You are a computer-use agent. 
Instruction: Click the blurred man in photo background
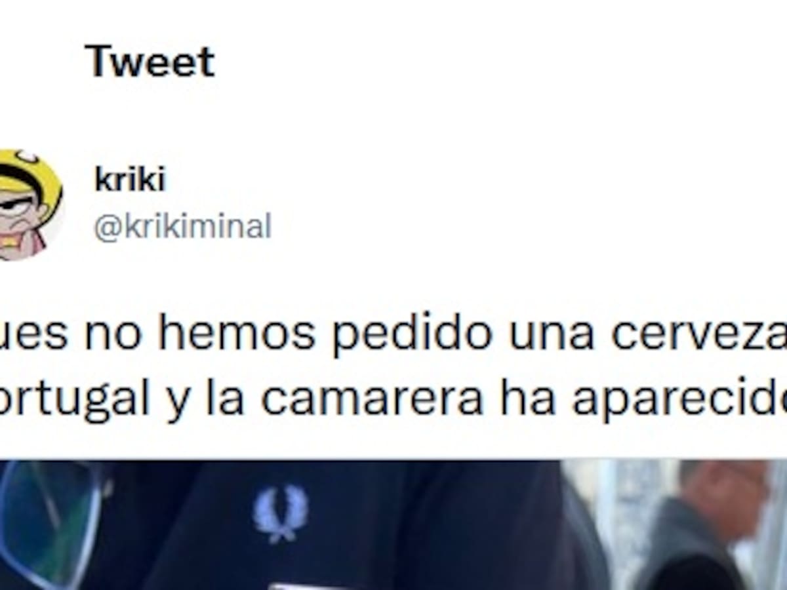click(x=702, y=524)
